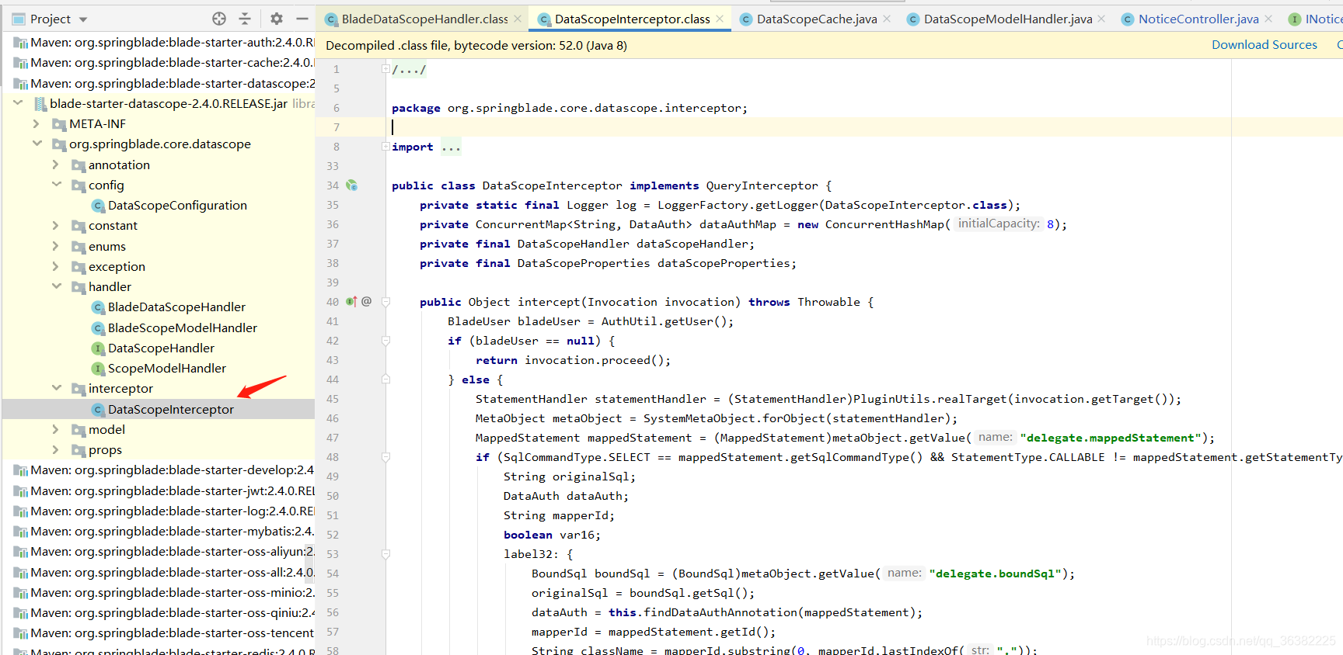Open the DataScopeCache.java tab
The image size is (1343, 655).
[816, 19]
